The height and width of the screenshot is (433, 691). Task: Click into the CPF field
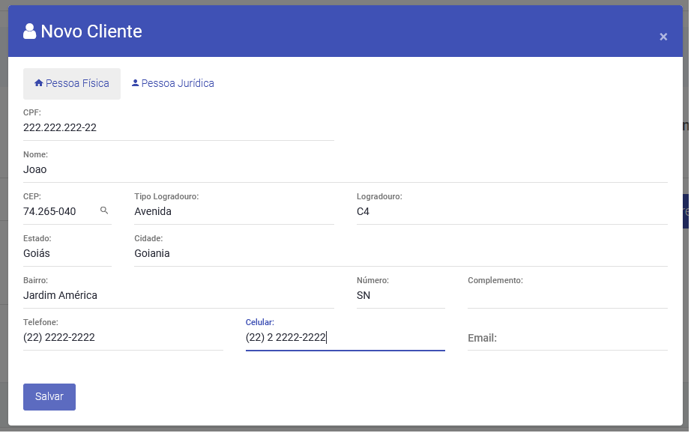(178, 128)
